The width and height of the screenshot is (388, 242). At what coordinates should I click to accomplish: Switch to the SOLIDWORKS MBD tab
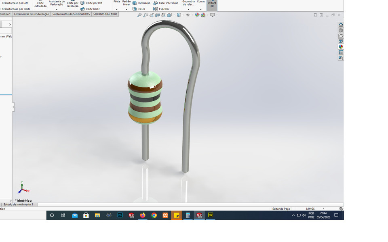point(105,13)
